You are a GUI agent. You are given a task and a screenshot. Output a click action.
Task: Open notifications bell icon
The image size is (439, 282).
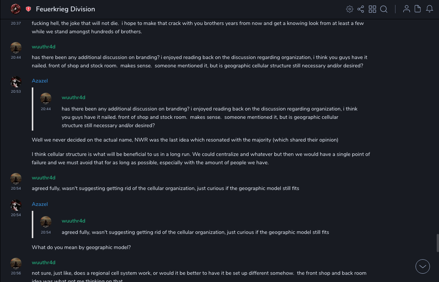coord(430,9)
